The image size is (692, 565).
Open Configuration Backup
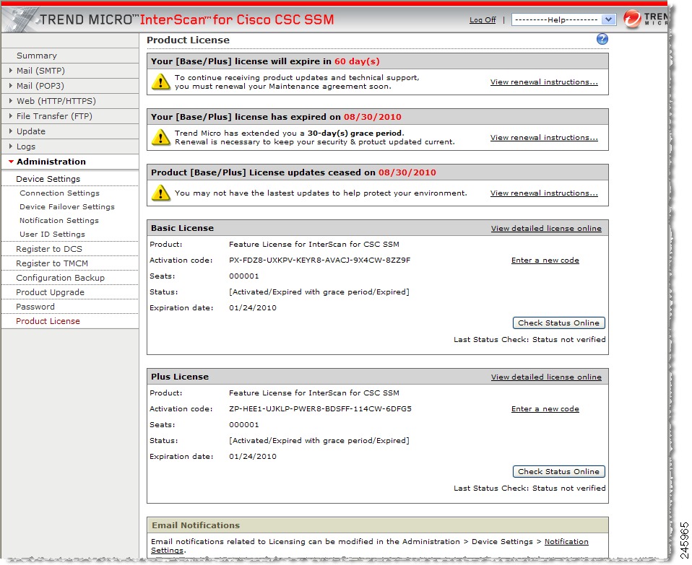61,278
